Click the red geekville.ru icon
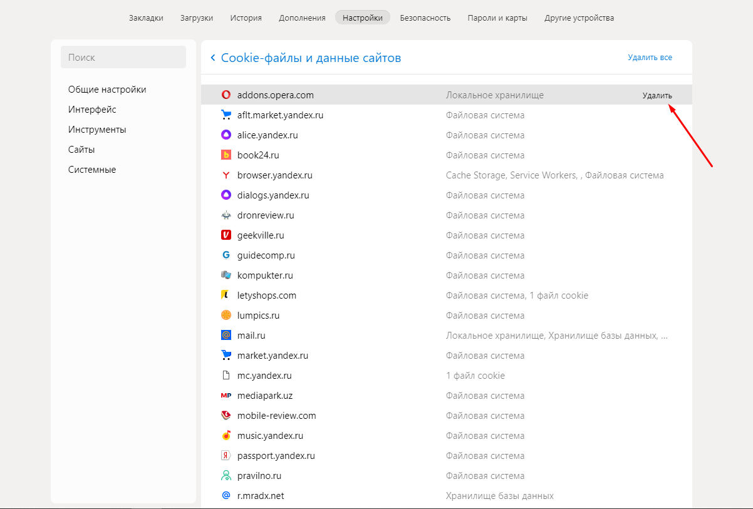Image resolution: width=753 pixels, height=509 pixels. 226,235
